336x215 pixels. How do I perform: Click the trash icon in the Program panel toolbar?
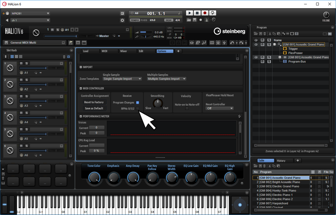[265, 34]
